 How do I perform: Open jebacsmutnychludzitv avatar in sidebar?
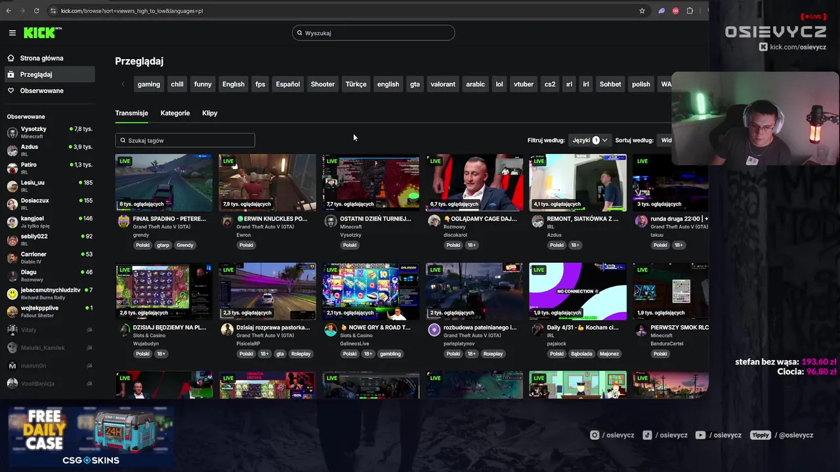tap(12, 293)
